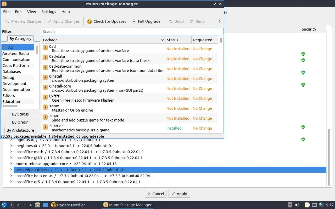Select the Editors category
335x209 pixels.
click(18, 96)
